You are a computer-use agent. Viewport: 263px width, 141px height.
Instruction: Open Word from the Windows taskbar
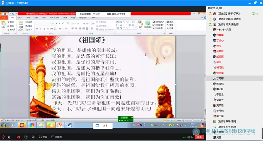point(70,125)
